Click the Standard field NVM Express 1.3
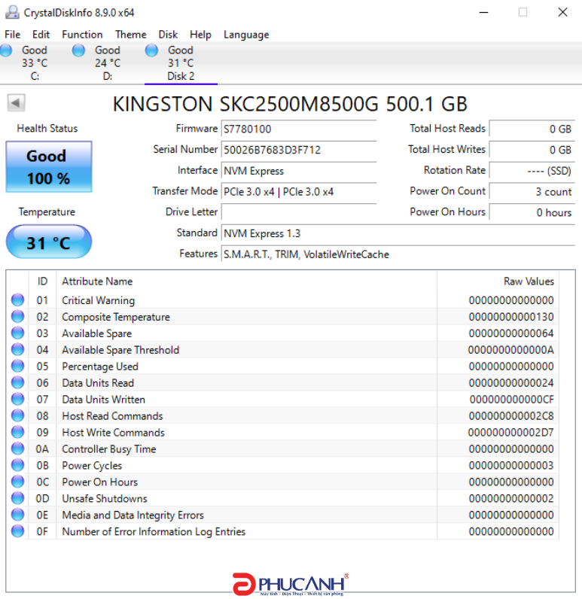The width and height of the screenshot is (582, 599). tap(398, 233)
